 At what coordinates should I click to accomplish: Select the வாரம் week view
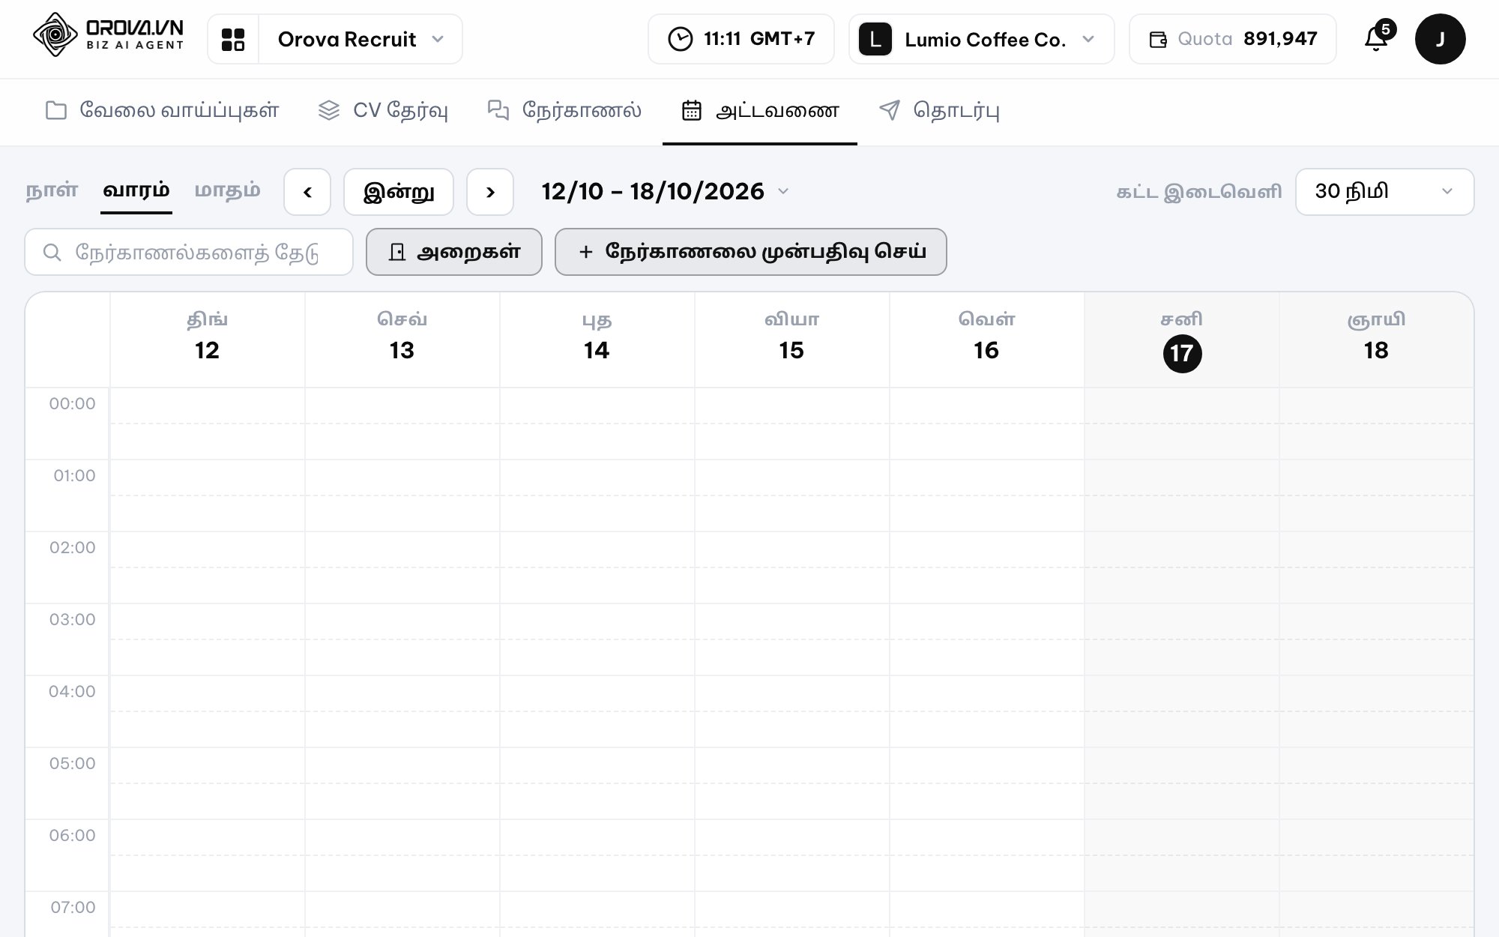coord(136,190)
